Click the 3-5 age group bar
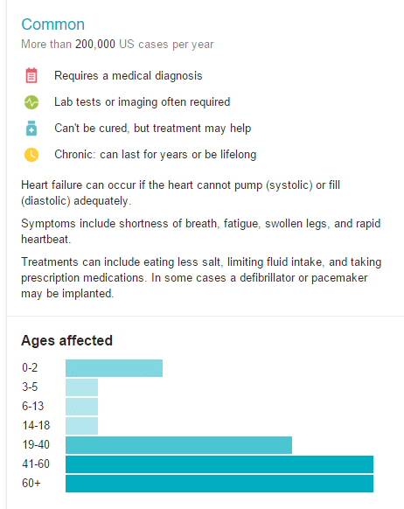Screen dimensions: 404x509 click(x=81, y=387)
